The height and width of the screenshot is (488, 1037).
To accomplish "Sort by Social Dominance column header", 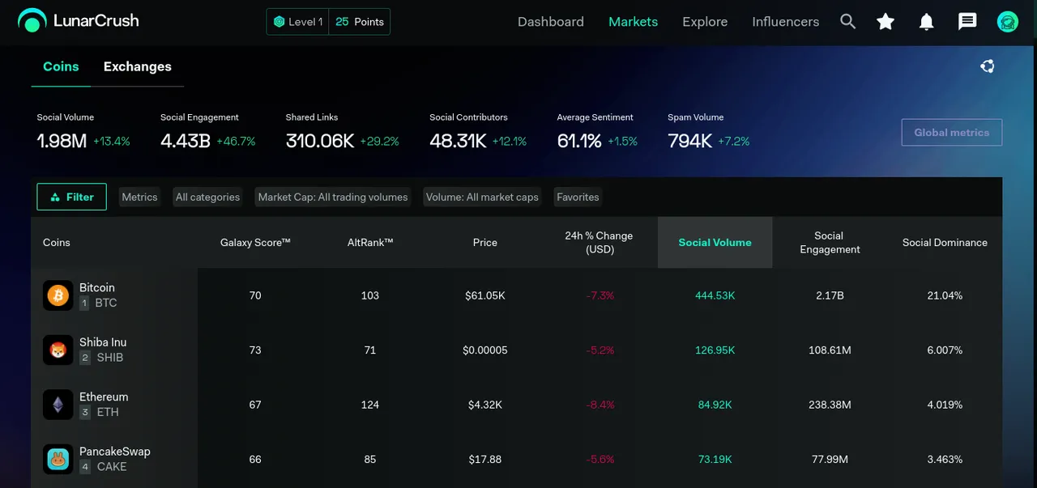I will coord(945,243).
